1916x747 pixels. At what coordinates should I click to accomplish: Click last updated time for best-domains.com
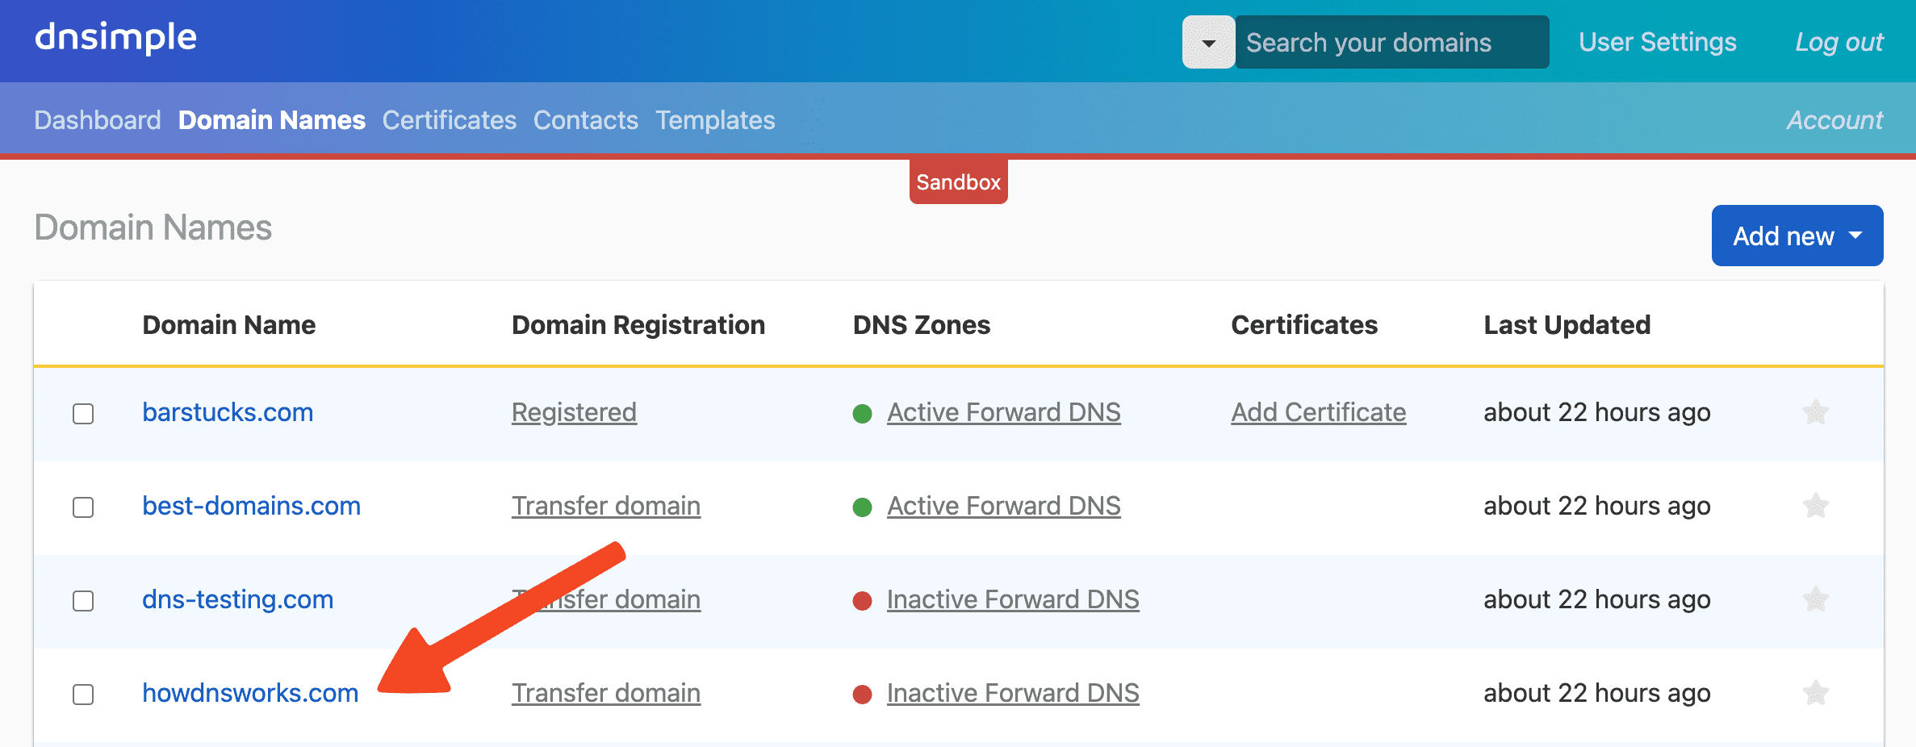[1597, 506]
